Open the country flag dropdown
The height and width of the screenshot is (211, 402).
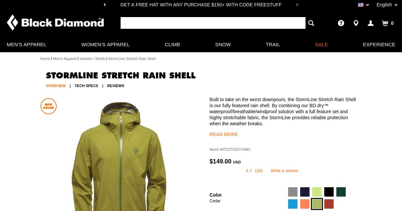[x=363, y=5]
